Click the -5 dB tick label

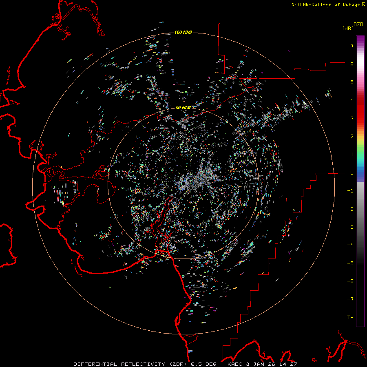350,263
